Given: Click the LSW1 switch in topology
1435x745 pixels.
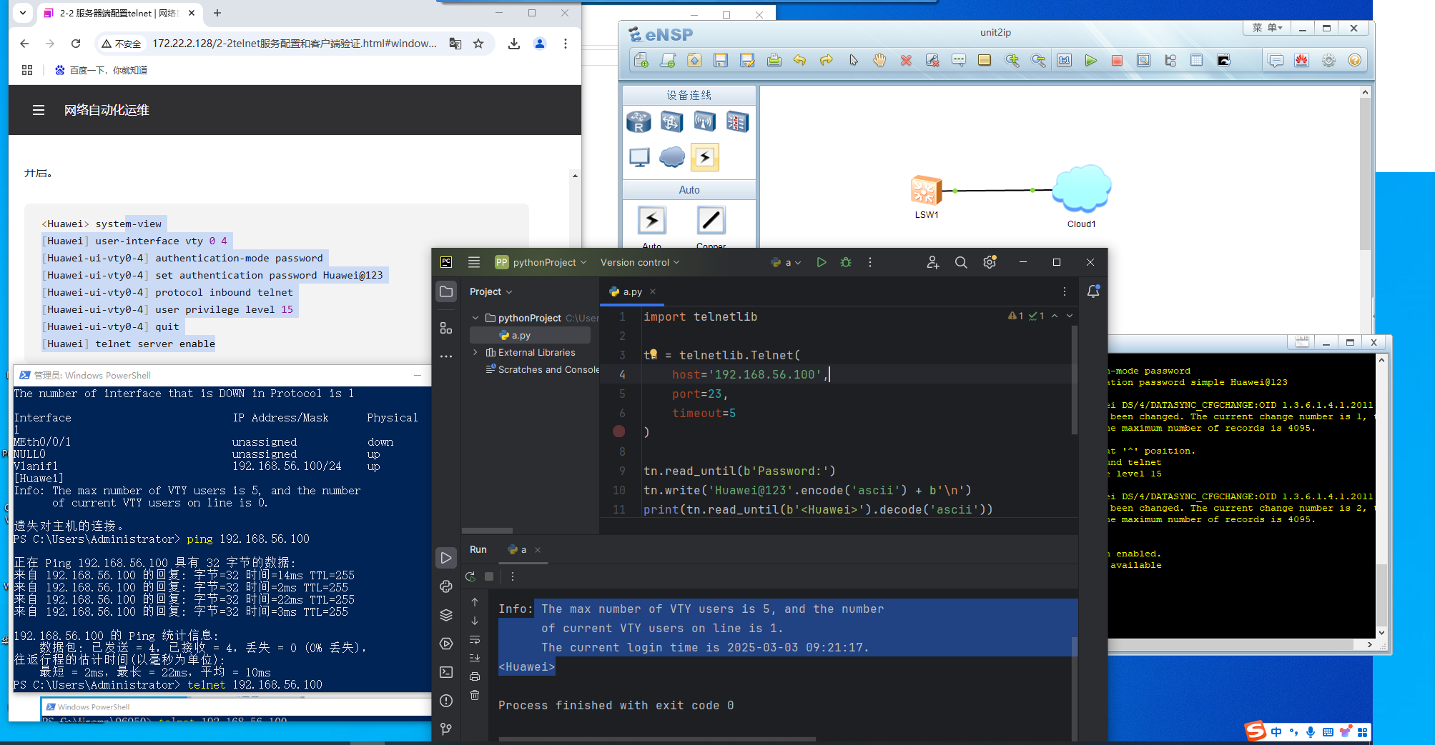Looking at the screenshot, I should tap(926, 191).
